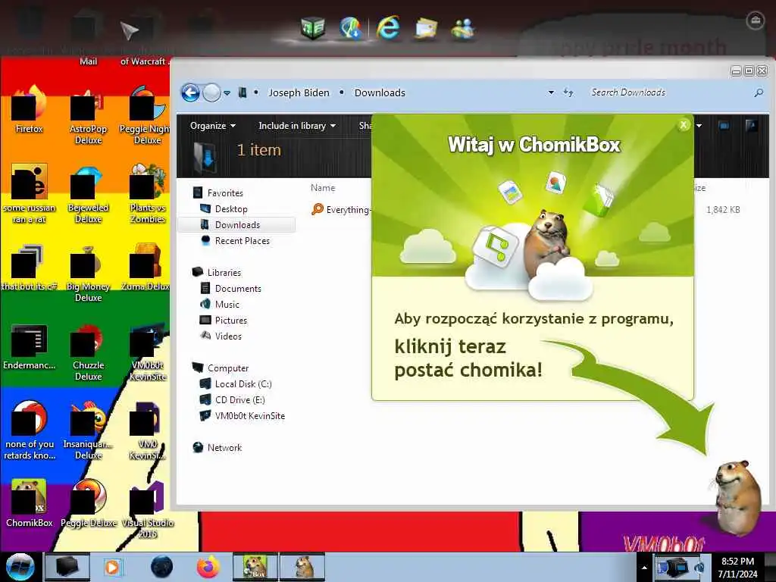The image size is (776, 582).
Task: Open Visual Studio 2015 desktop icon
Action: click(x=148, y=508)
